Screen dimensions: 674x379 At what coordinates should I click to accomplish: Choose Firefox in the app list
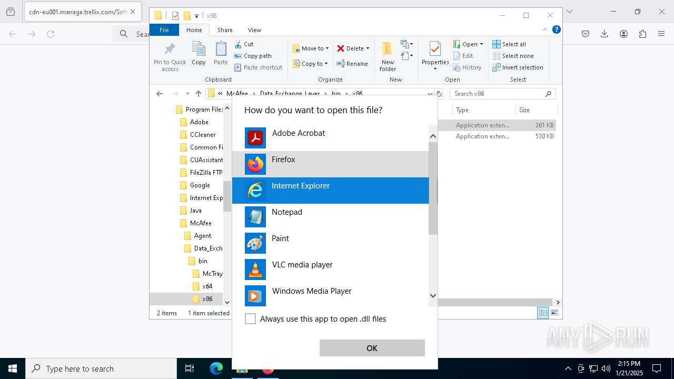point(330,164)
